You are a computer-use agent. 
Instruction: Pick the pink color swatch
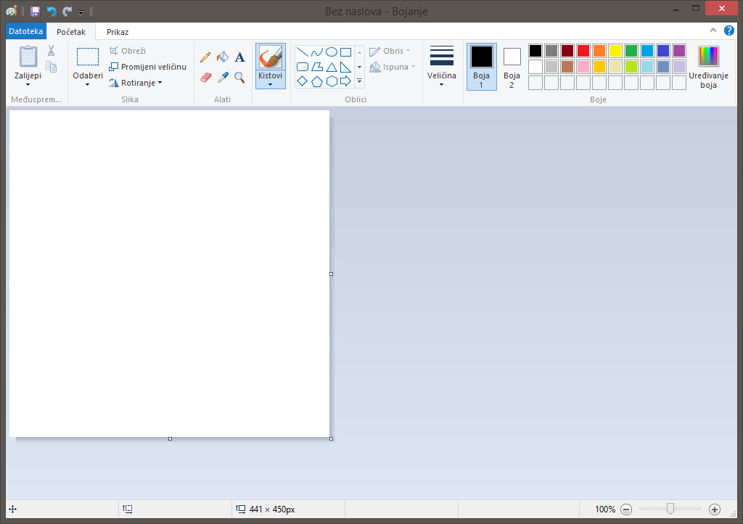click(583, 67)
